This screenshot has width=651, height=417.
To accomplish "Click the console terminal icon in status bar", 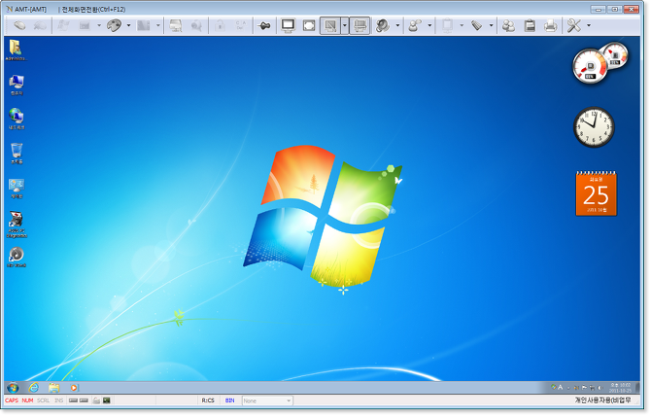I will [107, 400].
